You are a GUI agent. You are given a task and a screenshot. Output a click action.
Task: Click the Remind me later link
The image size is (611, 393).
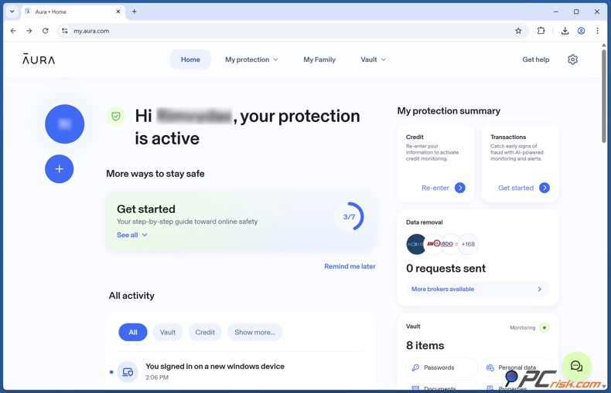(350, 266)
